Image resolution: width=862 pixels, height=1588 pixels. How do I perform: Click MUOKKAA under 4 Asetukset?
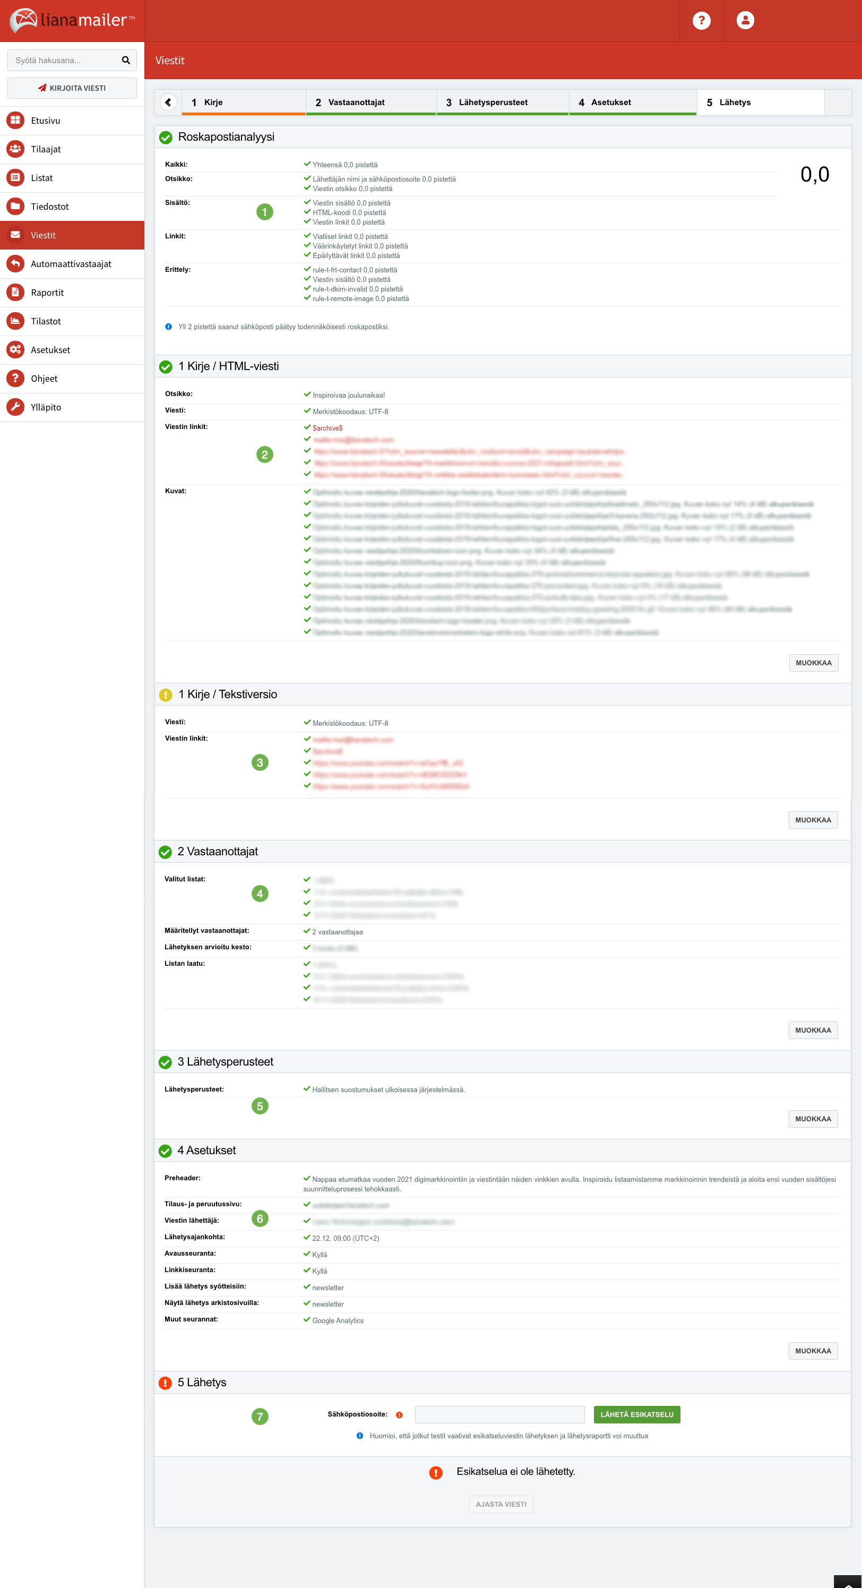813,1351
